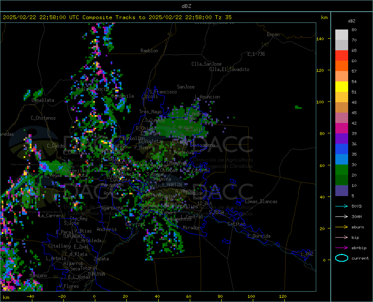Click the 12_Oct map label
This screenshot has height=302, width=373.
pos(205,203)
